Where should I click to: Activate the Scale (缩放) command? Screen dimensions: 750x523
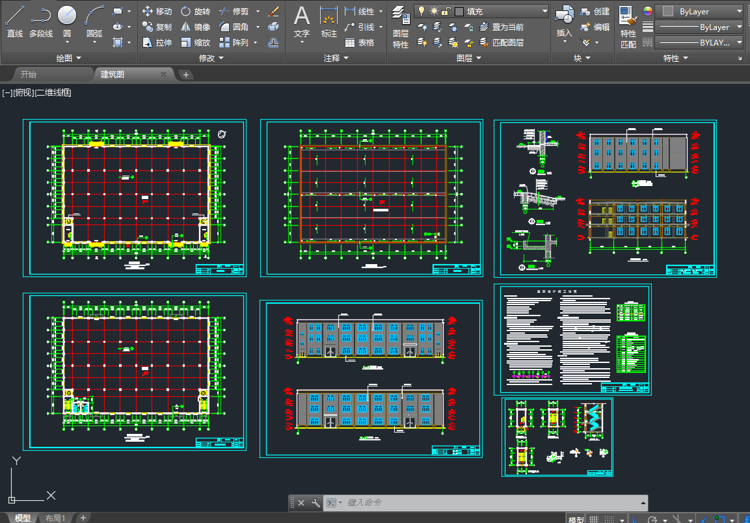195,42
